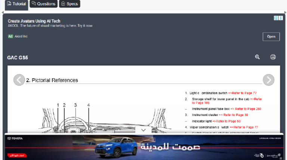The image size is (287, 160).
Task: Click Refer to Page 50 indicator light link
Action: 226,121
